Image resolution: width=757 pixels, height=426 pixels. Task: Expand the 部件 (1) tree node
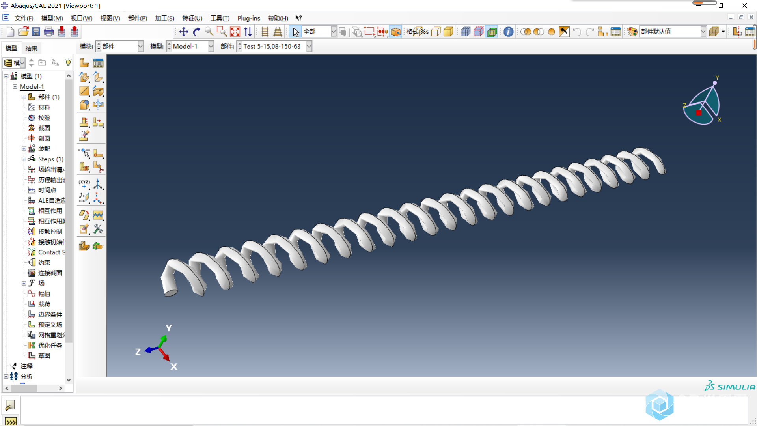[x=24, y=97]
